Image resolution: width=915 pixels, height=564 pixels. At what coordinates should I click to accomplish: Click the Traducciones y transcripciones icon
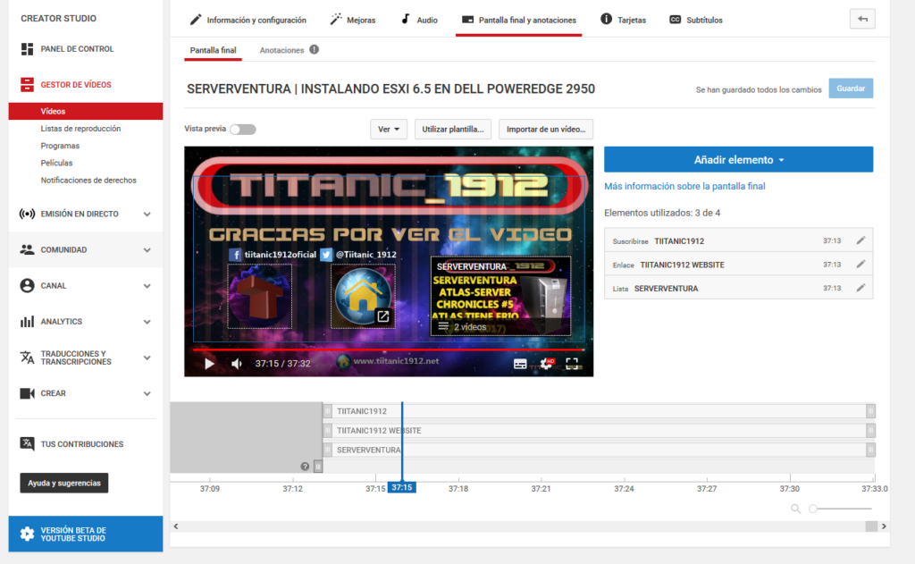(27, 358)
